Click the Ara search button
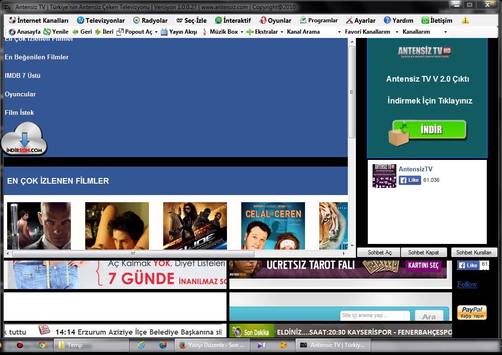This screenshot has width=502, height=355. (x=429, y=316)
